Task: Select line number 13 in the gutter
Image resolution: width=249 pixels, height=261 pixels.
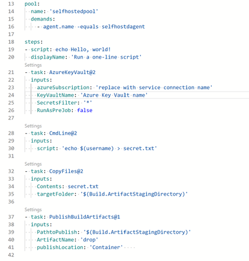Action: (x=11, y=4)
